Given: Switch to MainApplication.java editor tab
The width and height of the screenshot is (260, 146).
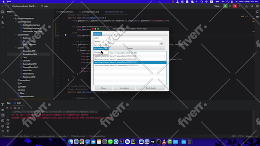Looking at the screenshot, I should (89, 12).
